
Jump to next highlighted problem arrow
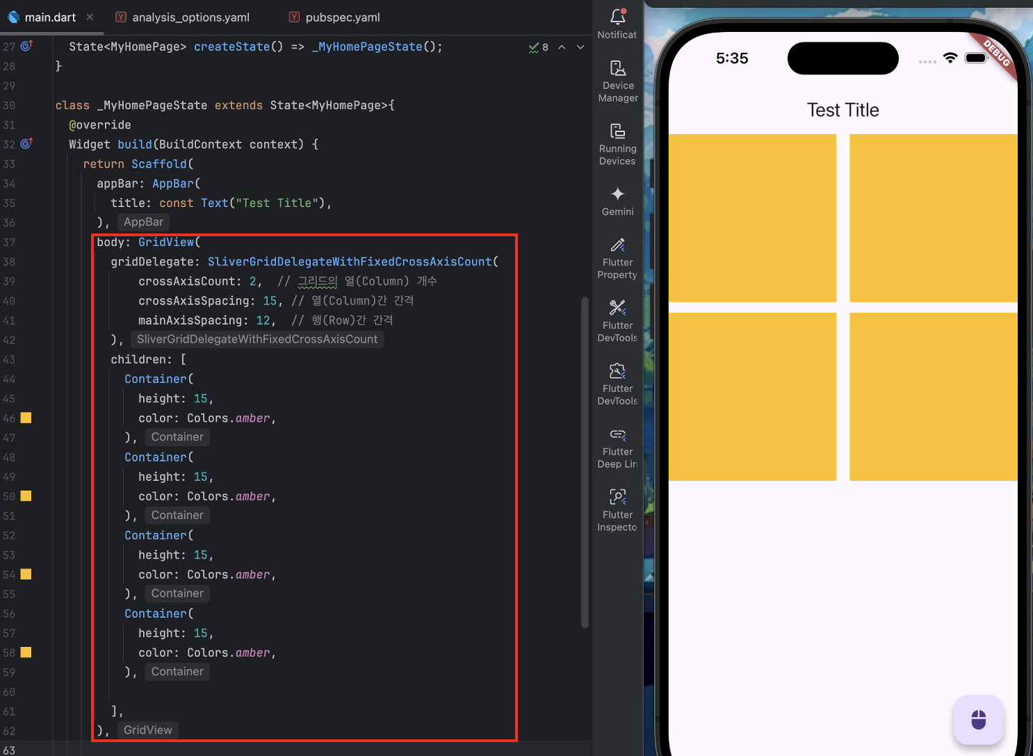coord(580,47)
